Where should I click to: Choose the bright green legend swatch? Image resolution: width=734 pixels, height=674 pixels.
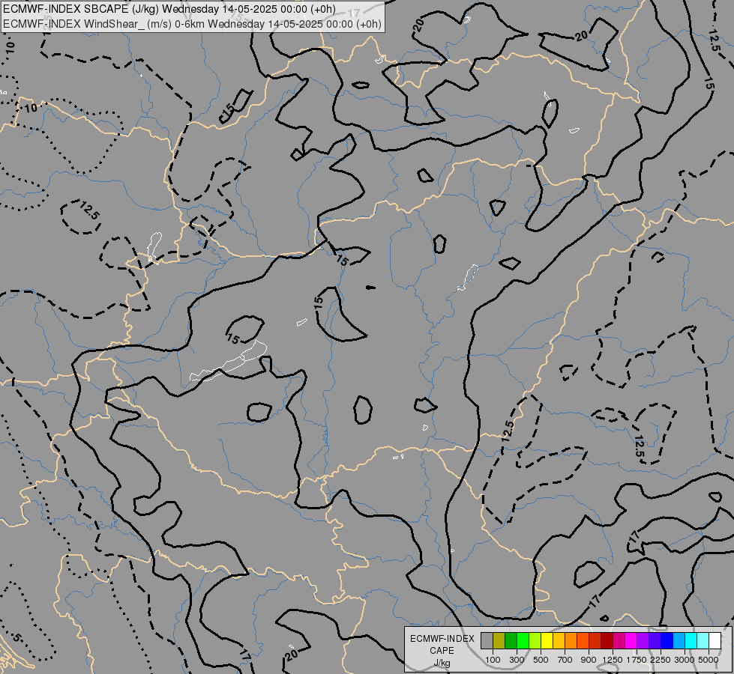(523, 641)
